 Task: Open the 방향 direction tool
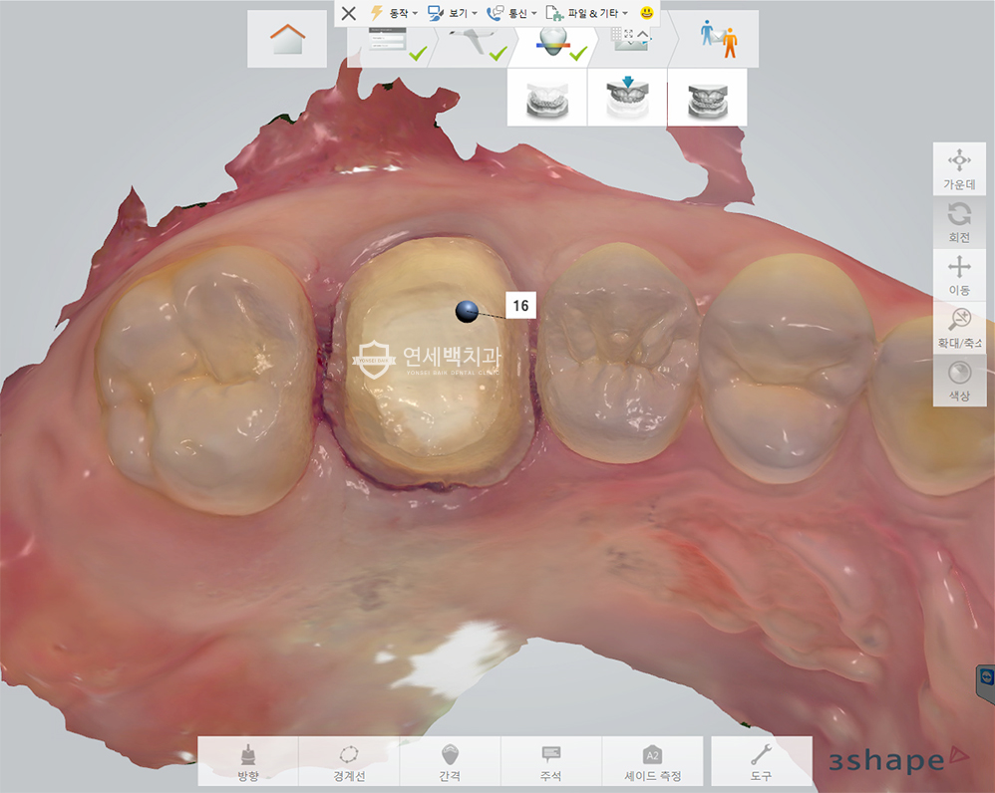click(248, 761)
